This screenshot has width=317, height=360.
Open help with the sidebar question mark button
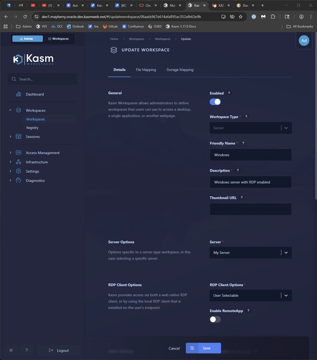26,350
